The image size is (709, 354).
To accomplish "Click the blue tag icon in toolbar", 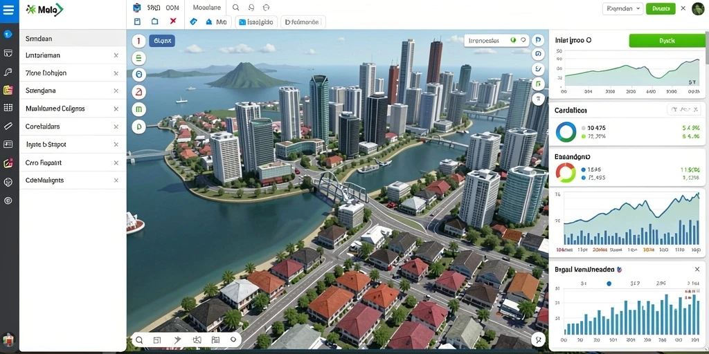I will [x=194, y=21].
